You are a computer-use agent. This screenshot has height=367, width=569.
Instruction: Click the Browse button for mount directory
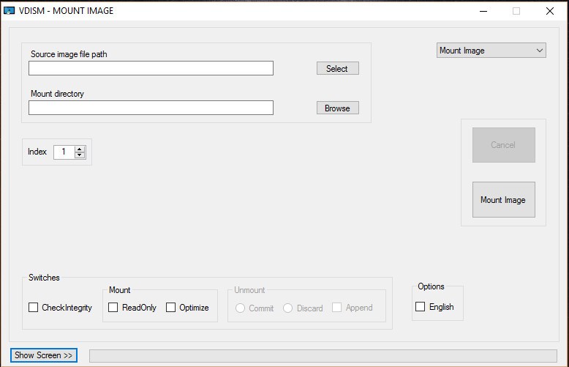(337, 108)
